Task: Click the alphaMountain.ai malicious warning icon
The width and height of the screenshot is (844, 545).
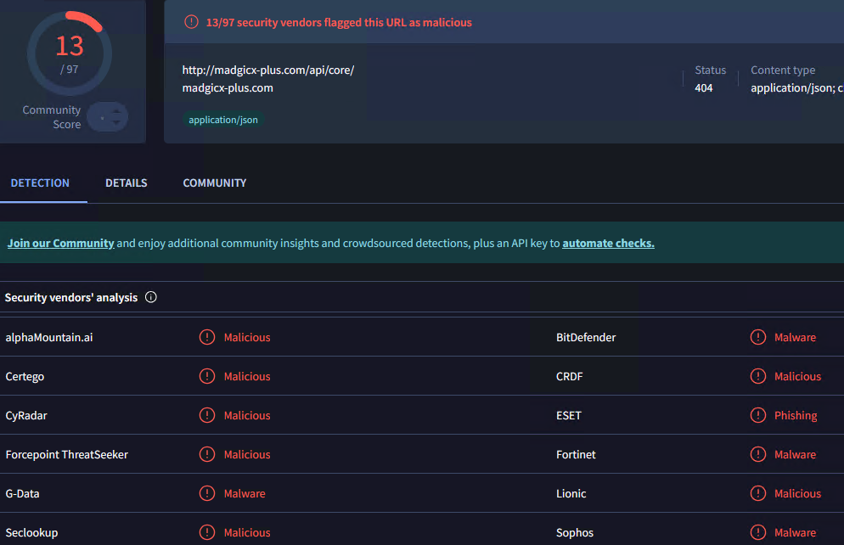Action: pos(207,337)
